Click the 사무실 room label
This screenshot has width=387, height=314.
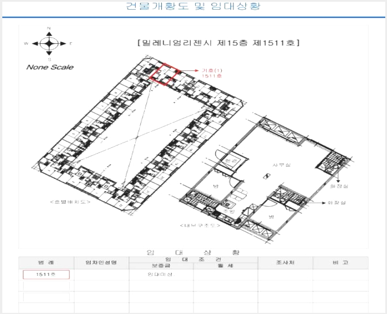281,165
